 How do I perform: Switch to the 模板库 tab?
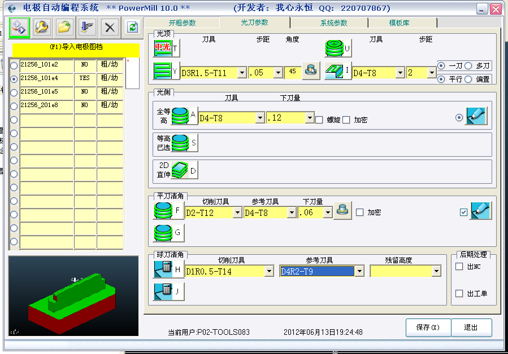coord(399,23)
